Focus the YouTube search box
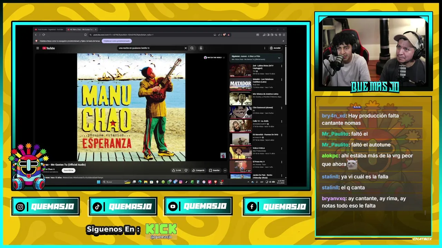 (x=150, y=48)
